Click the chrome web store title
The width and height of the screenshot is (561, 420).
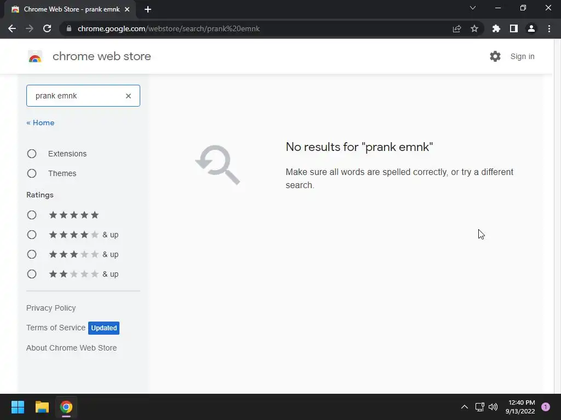pos(101,56)
